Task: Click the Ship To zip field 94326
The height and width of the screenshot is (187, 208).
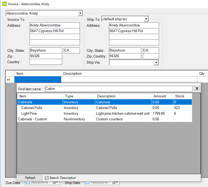Action: click(125, 56)
